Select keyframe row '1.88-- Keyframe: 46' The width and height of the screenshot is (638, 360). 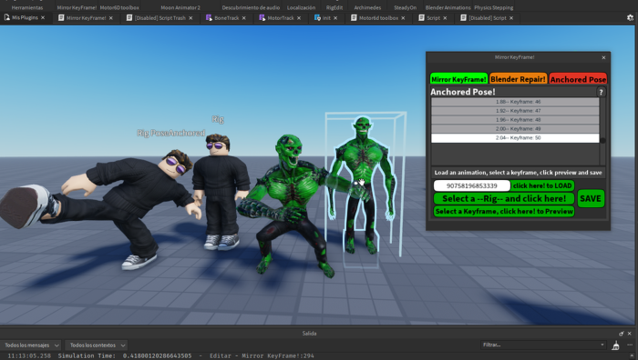[515, 102]
